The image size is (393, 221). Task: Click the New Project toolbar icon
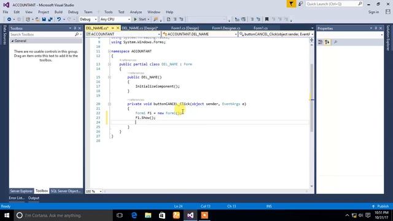point(28,19)
